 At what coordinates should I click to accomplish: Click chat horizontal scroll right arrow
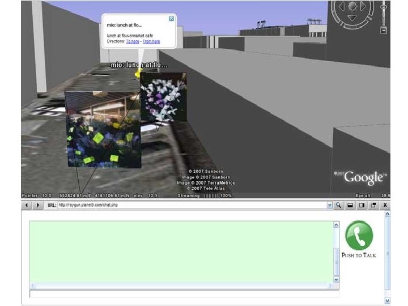[330, 286]
